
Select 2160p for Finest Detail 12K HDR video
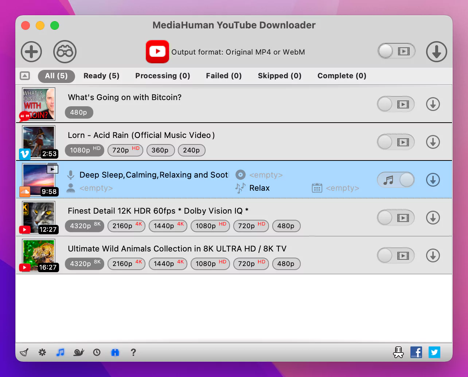tap(126, 226)
